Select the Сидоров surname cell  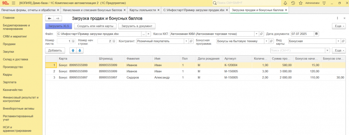(x=138, y=78)
